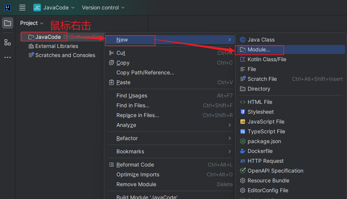Click the EditorConfig File gear icon
This screenshot has height=199, width=347.
click(243, 190)
